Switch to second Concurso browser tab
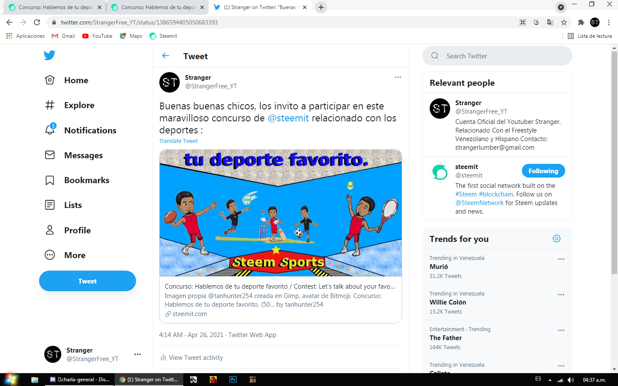Screen dimensions: 618x386 (157, 7)
